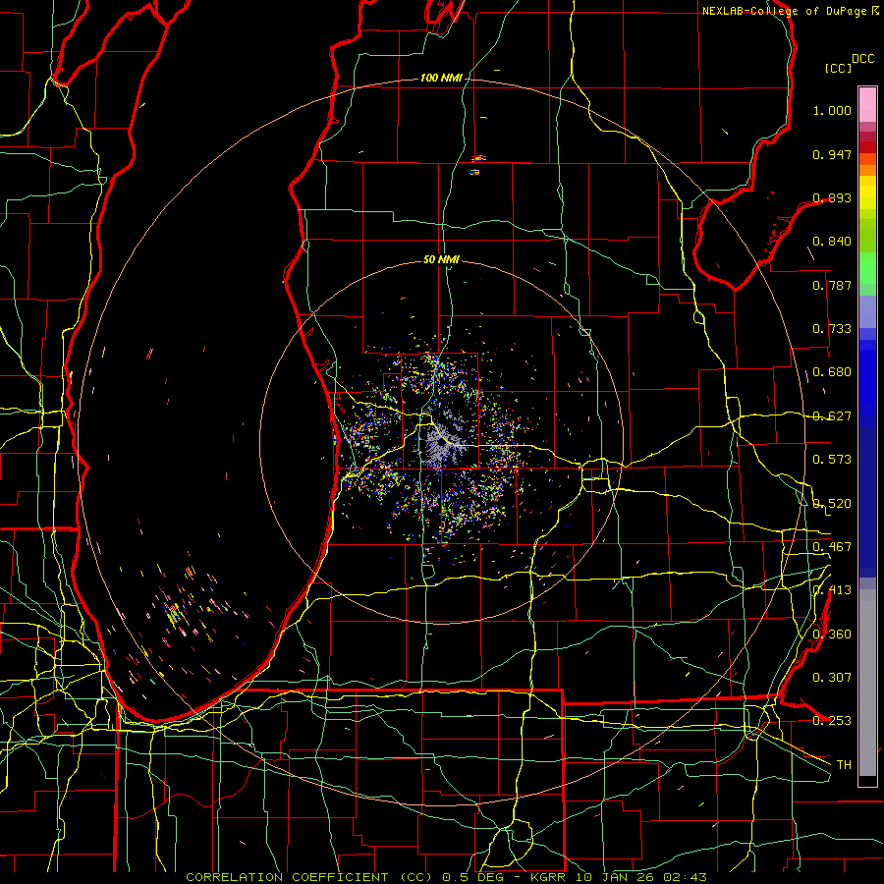The image size is (884, 884).
Task: Pick the red segment of the color bar
Action: [x=867, y=146]
